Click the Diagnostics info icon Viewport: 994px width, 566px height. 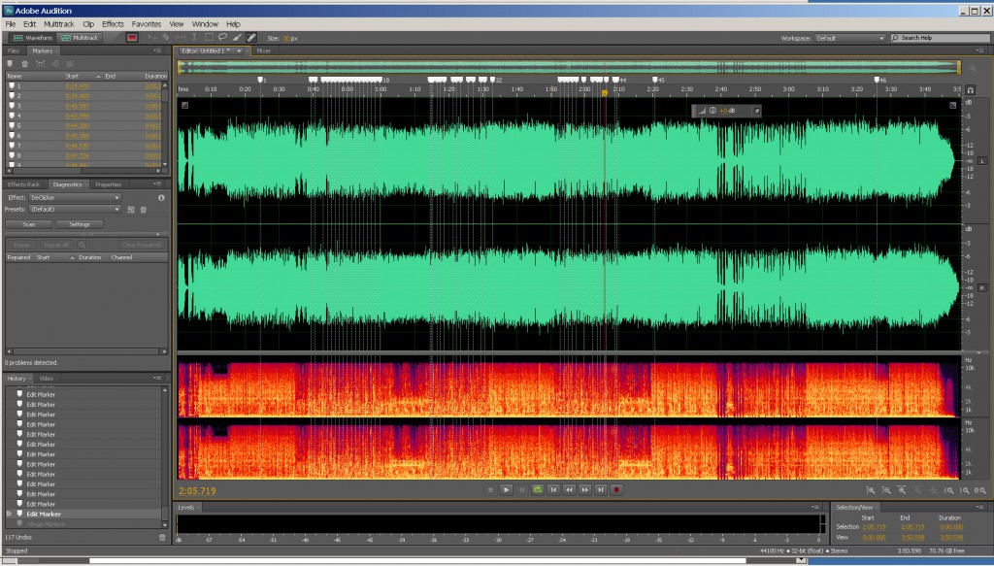161,198
